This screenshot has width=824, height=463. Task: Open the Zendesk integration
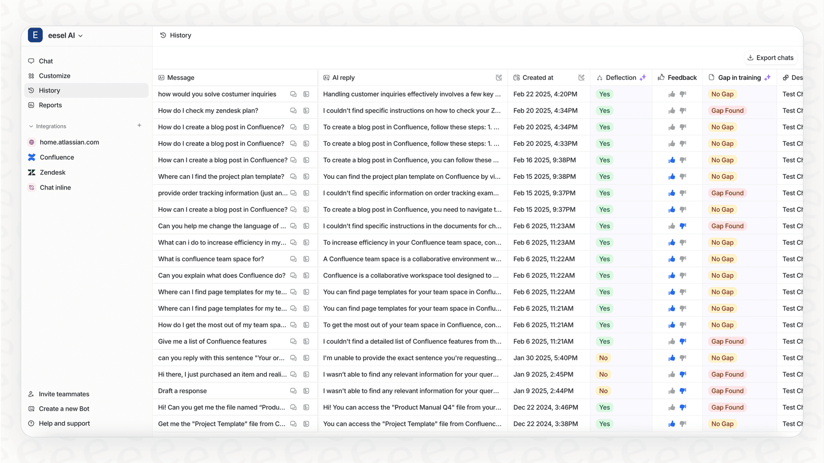pyautogui.click(x=52, y=172)
